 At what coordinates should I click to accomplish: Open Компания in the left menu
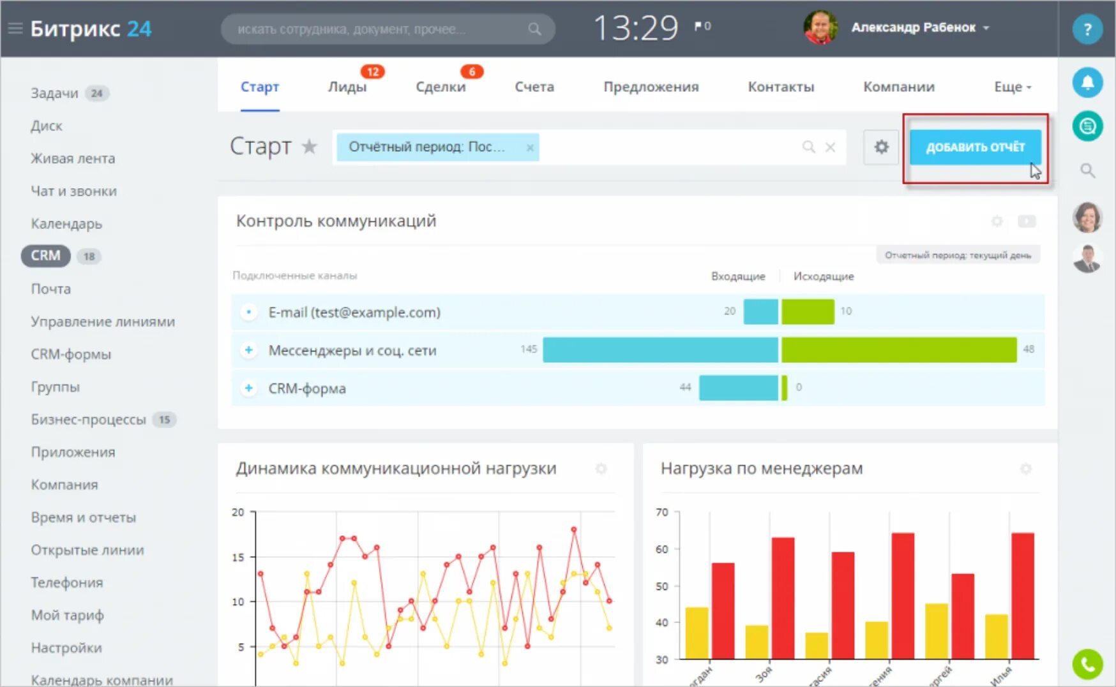coord(64,484)
